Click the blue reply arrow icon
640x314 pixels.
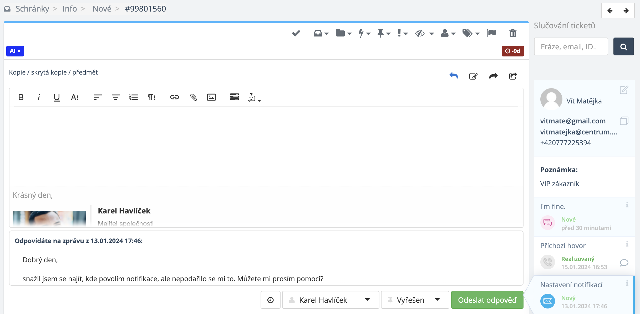454,76
